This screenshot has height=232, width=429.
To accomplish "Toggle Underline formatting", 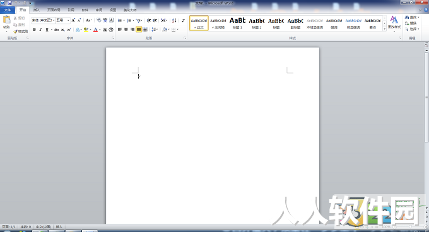I will coord(47,30).
